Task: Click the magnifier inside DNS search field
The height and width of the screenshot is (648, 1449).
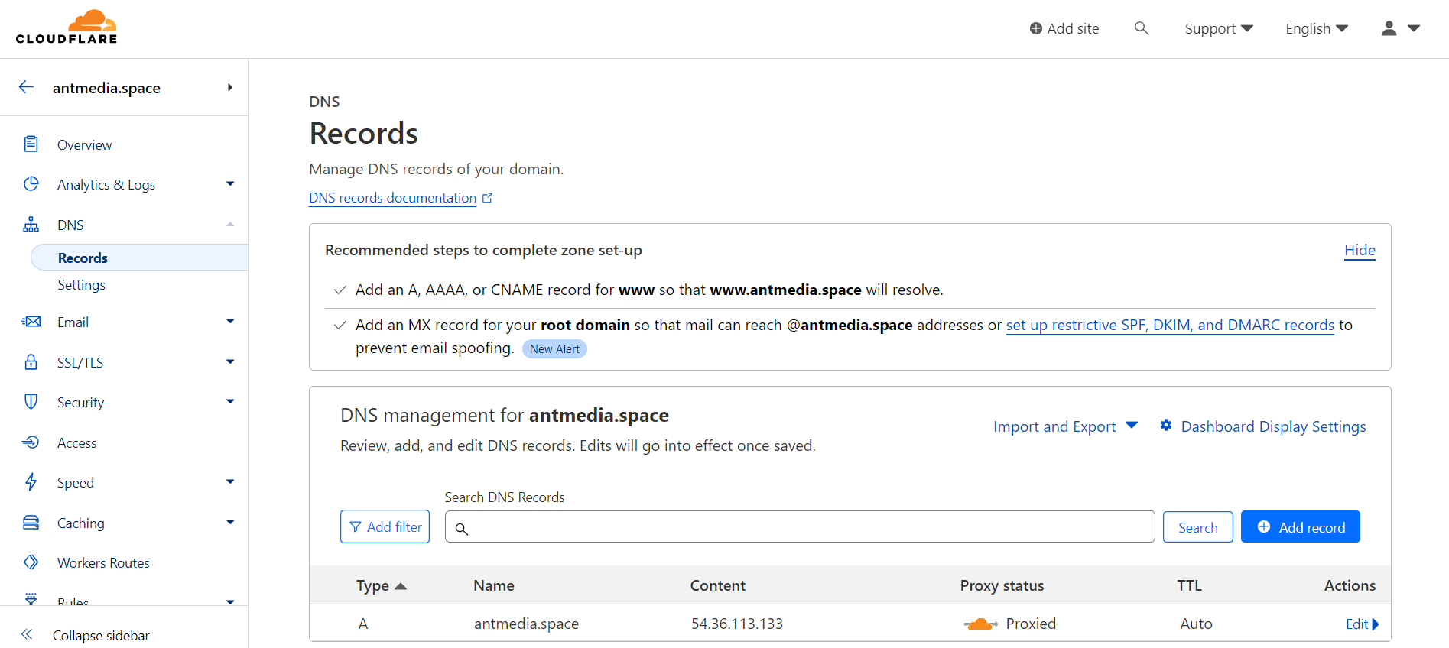Action: pos(462,529)
